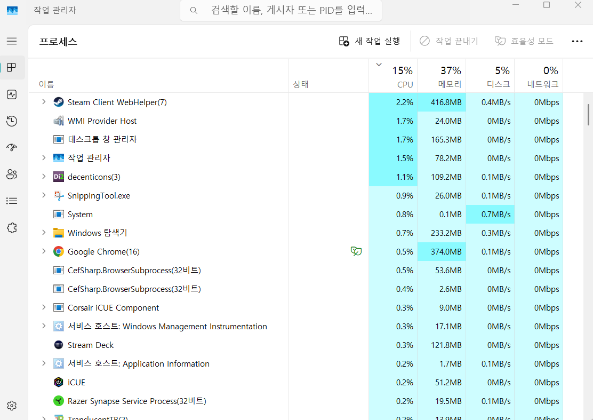Viewport: 593px width, 420px height.
Task: Expand the 작업 관리자 process group
Action: pos(44,158)
